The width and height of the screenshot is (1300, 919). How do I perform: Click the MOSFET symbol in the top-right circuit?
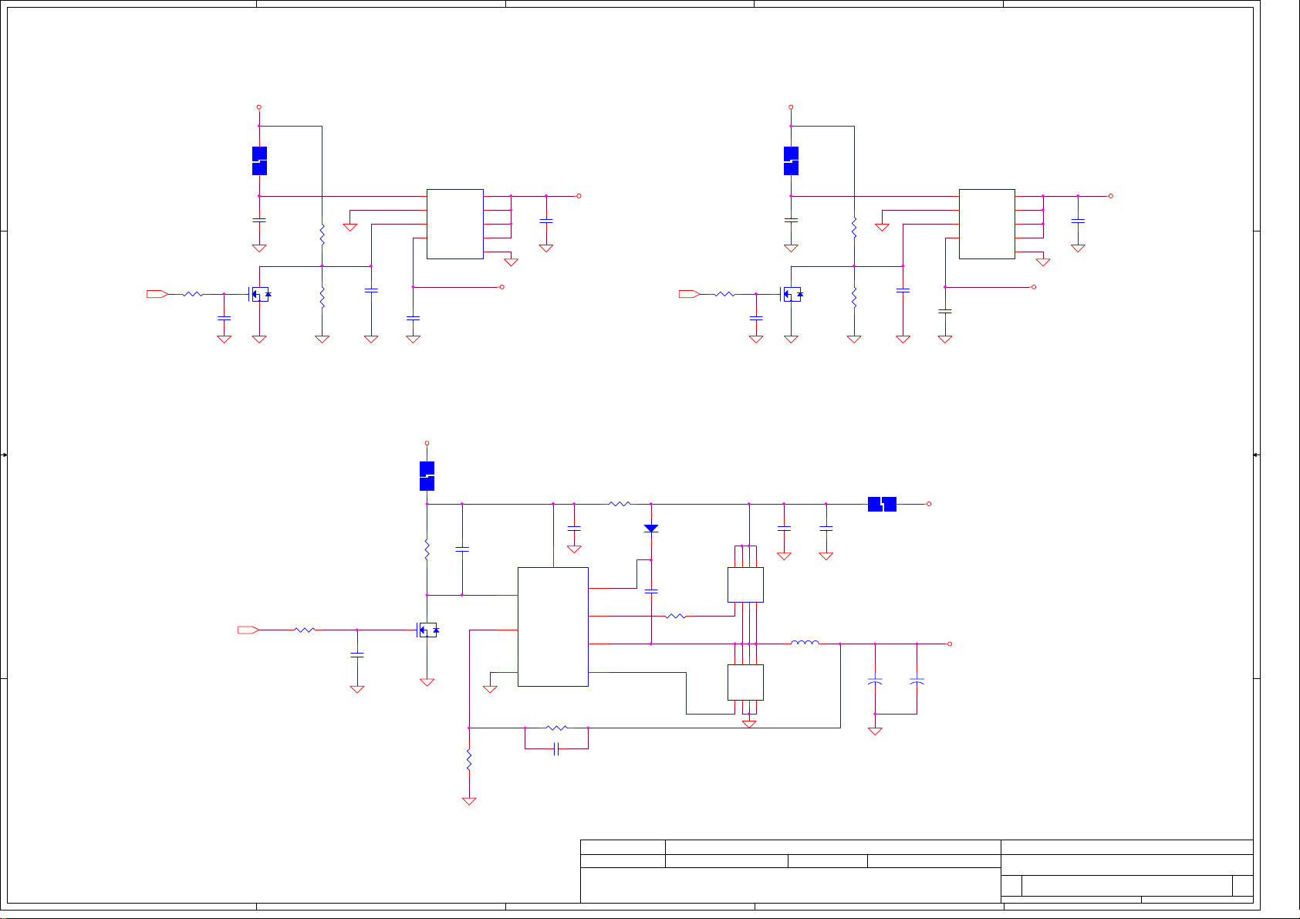click(x=792, y=294)
